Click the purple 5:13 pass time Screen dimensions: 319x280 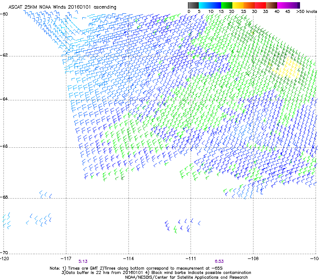point(83,261)
